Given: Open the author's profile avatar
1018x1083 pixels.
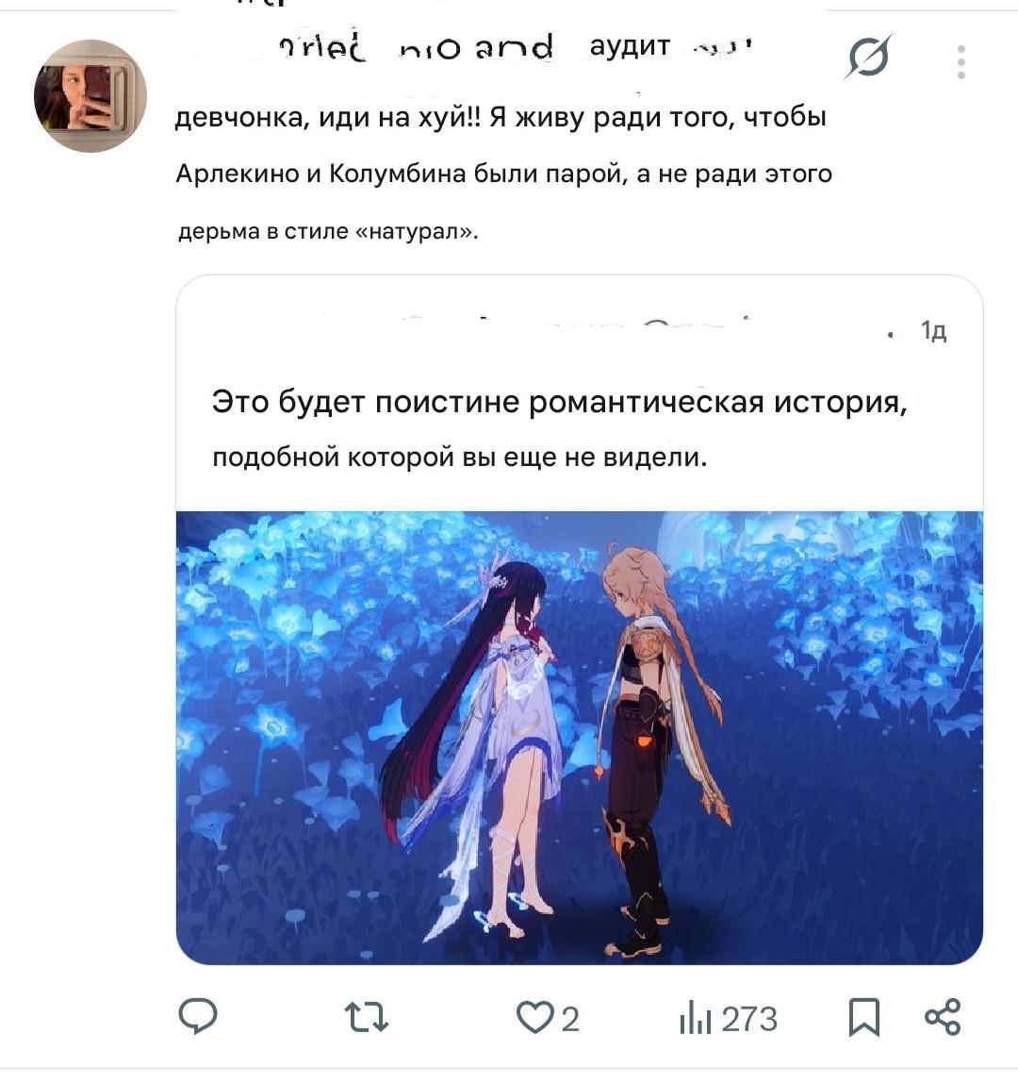Looking at the screenshot, I should 90,96.
